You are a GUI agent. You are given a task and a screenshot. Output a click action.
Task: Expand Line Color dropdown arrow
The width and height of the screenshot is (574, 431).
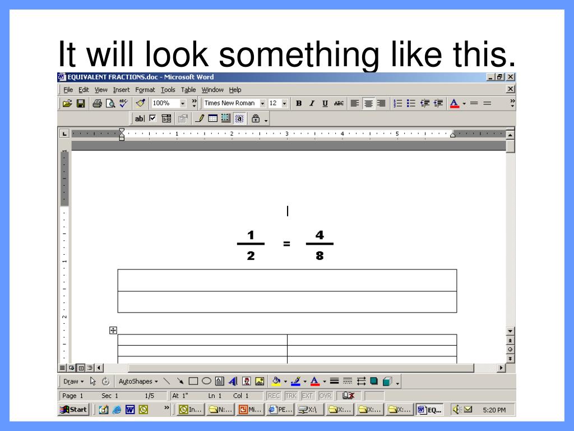pos(305,382)
